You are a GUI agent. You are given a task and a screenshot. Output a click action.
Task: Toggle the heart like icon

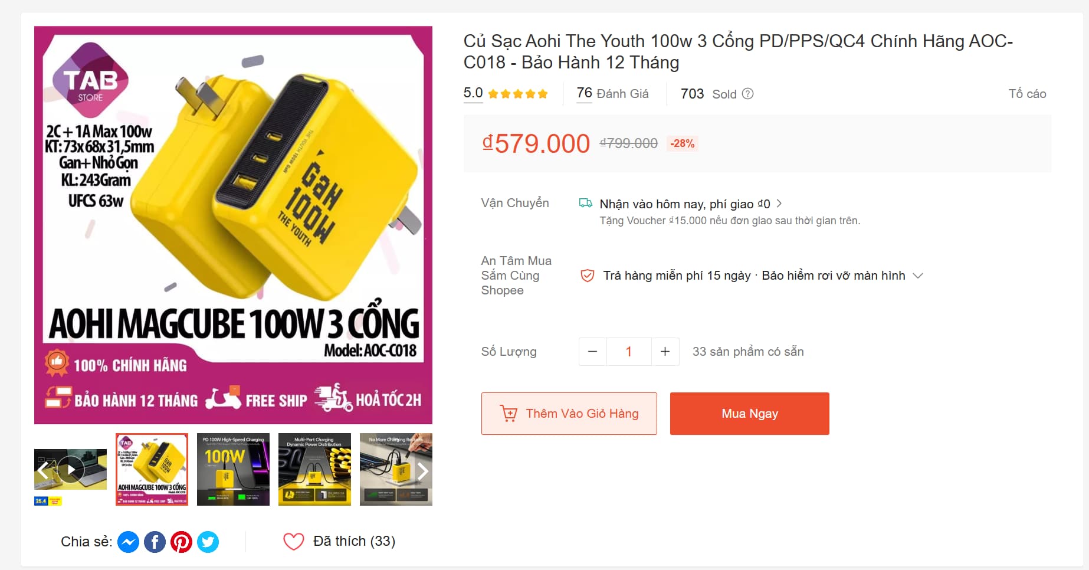pos(293,541)
